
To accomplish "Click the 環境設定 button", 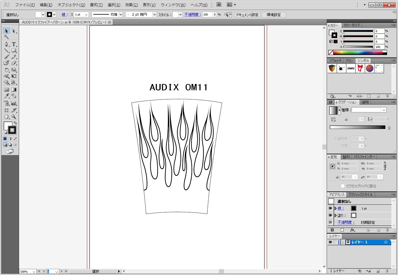I will (x=274, y=15).
